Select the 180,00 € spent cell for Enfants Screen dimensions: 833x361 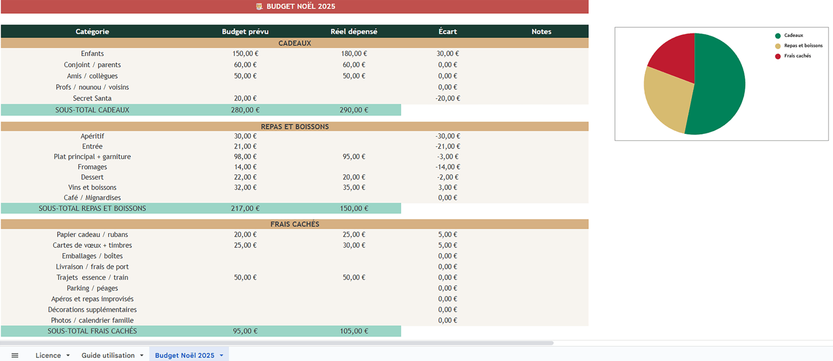[354, 54]
